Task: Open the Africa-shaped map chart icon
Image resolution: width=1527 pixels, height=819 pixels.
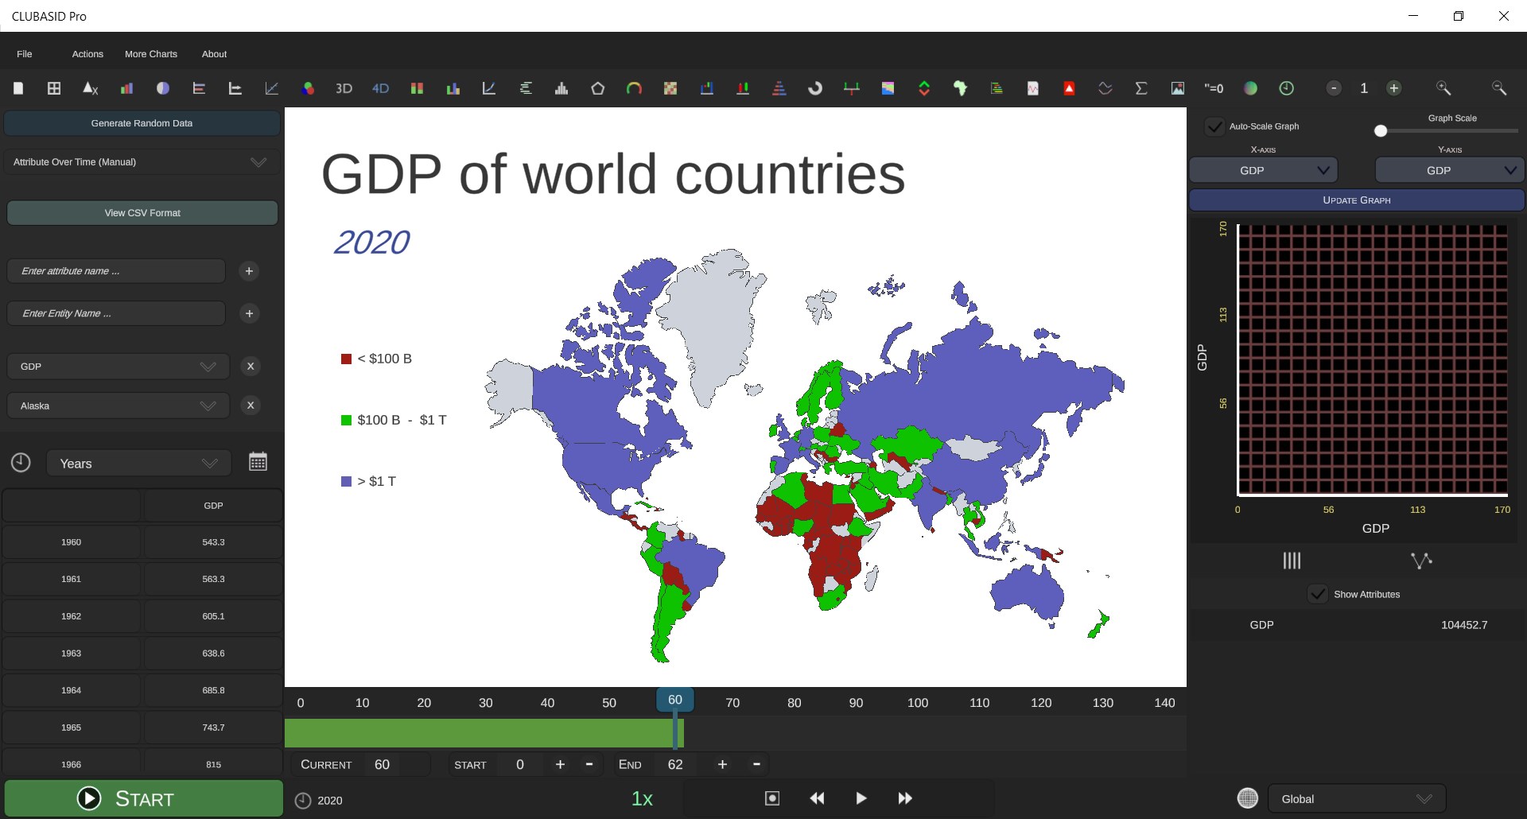Action: click(961, 88)
